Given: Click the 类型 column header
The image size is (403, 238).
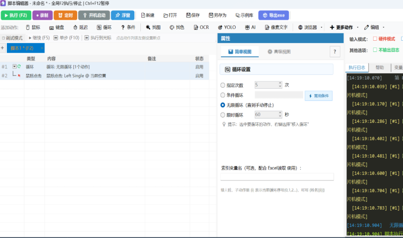Looking at the screenshot, I should (31, 59).
